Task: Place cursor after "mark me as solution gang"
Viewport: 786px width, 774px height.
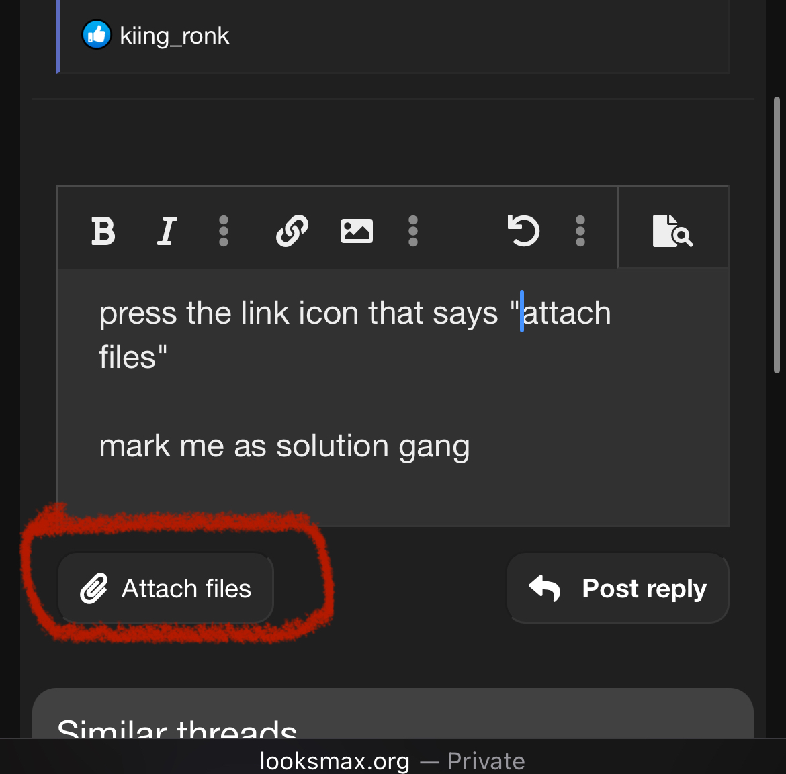Action: 471,446
